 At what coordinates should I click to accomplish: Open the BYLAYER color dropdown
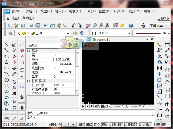click(129, 33)
